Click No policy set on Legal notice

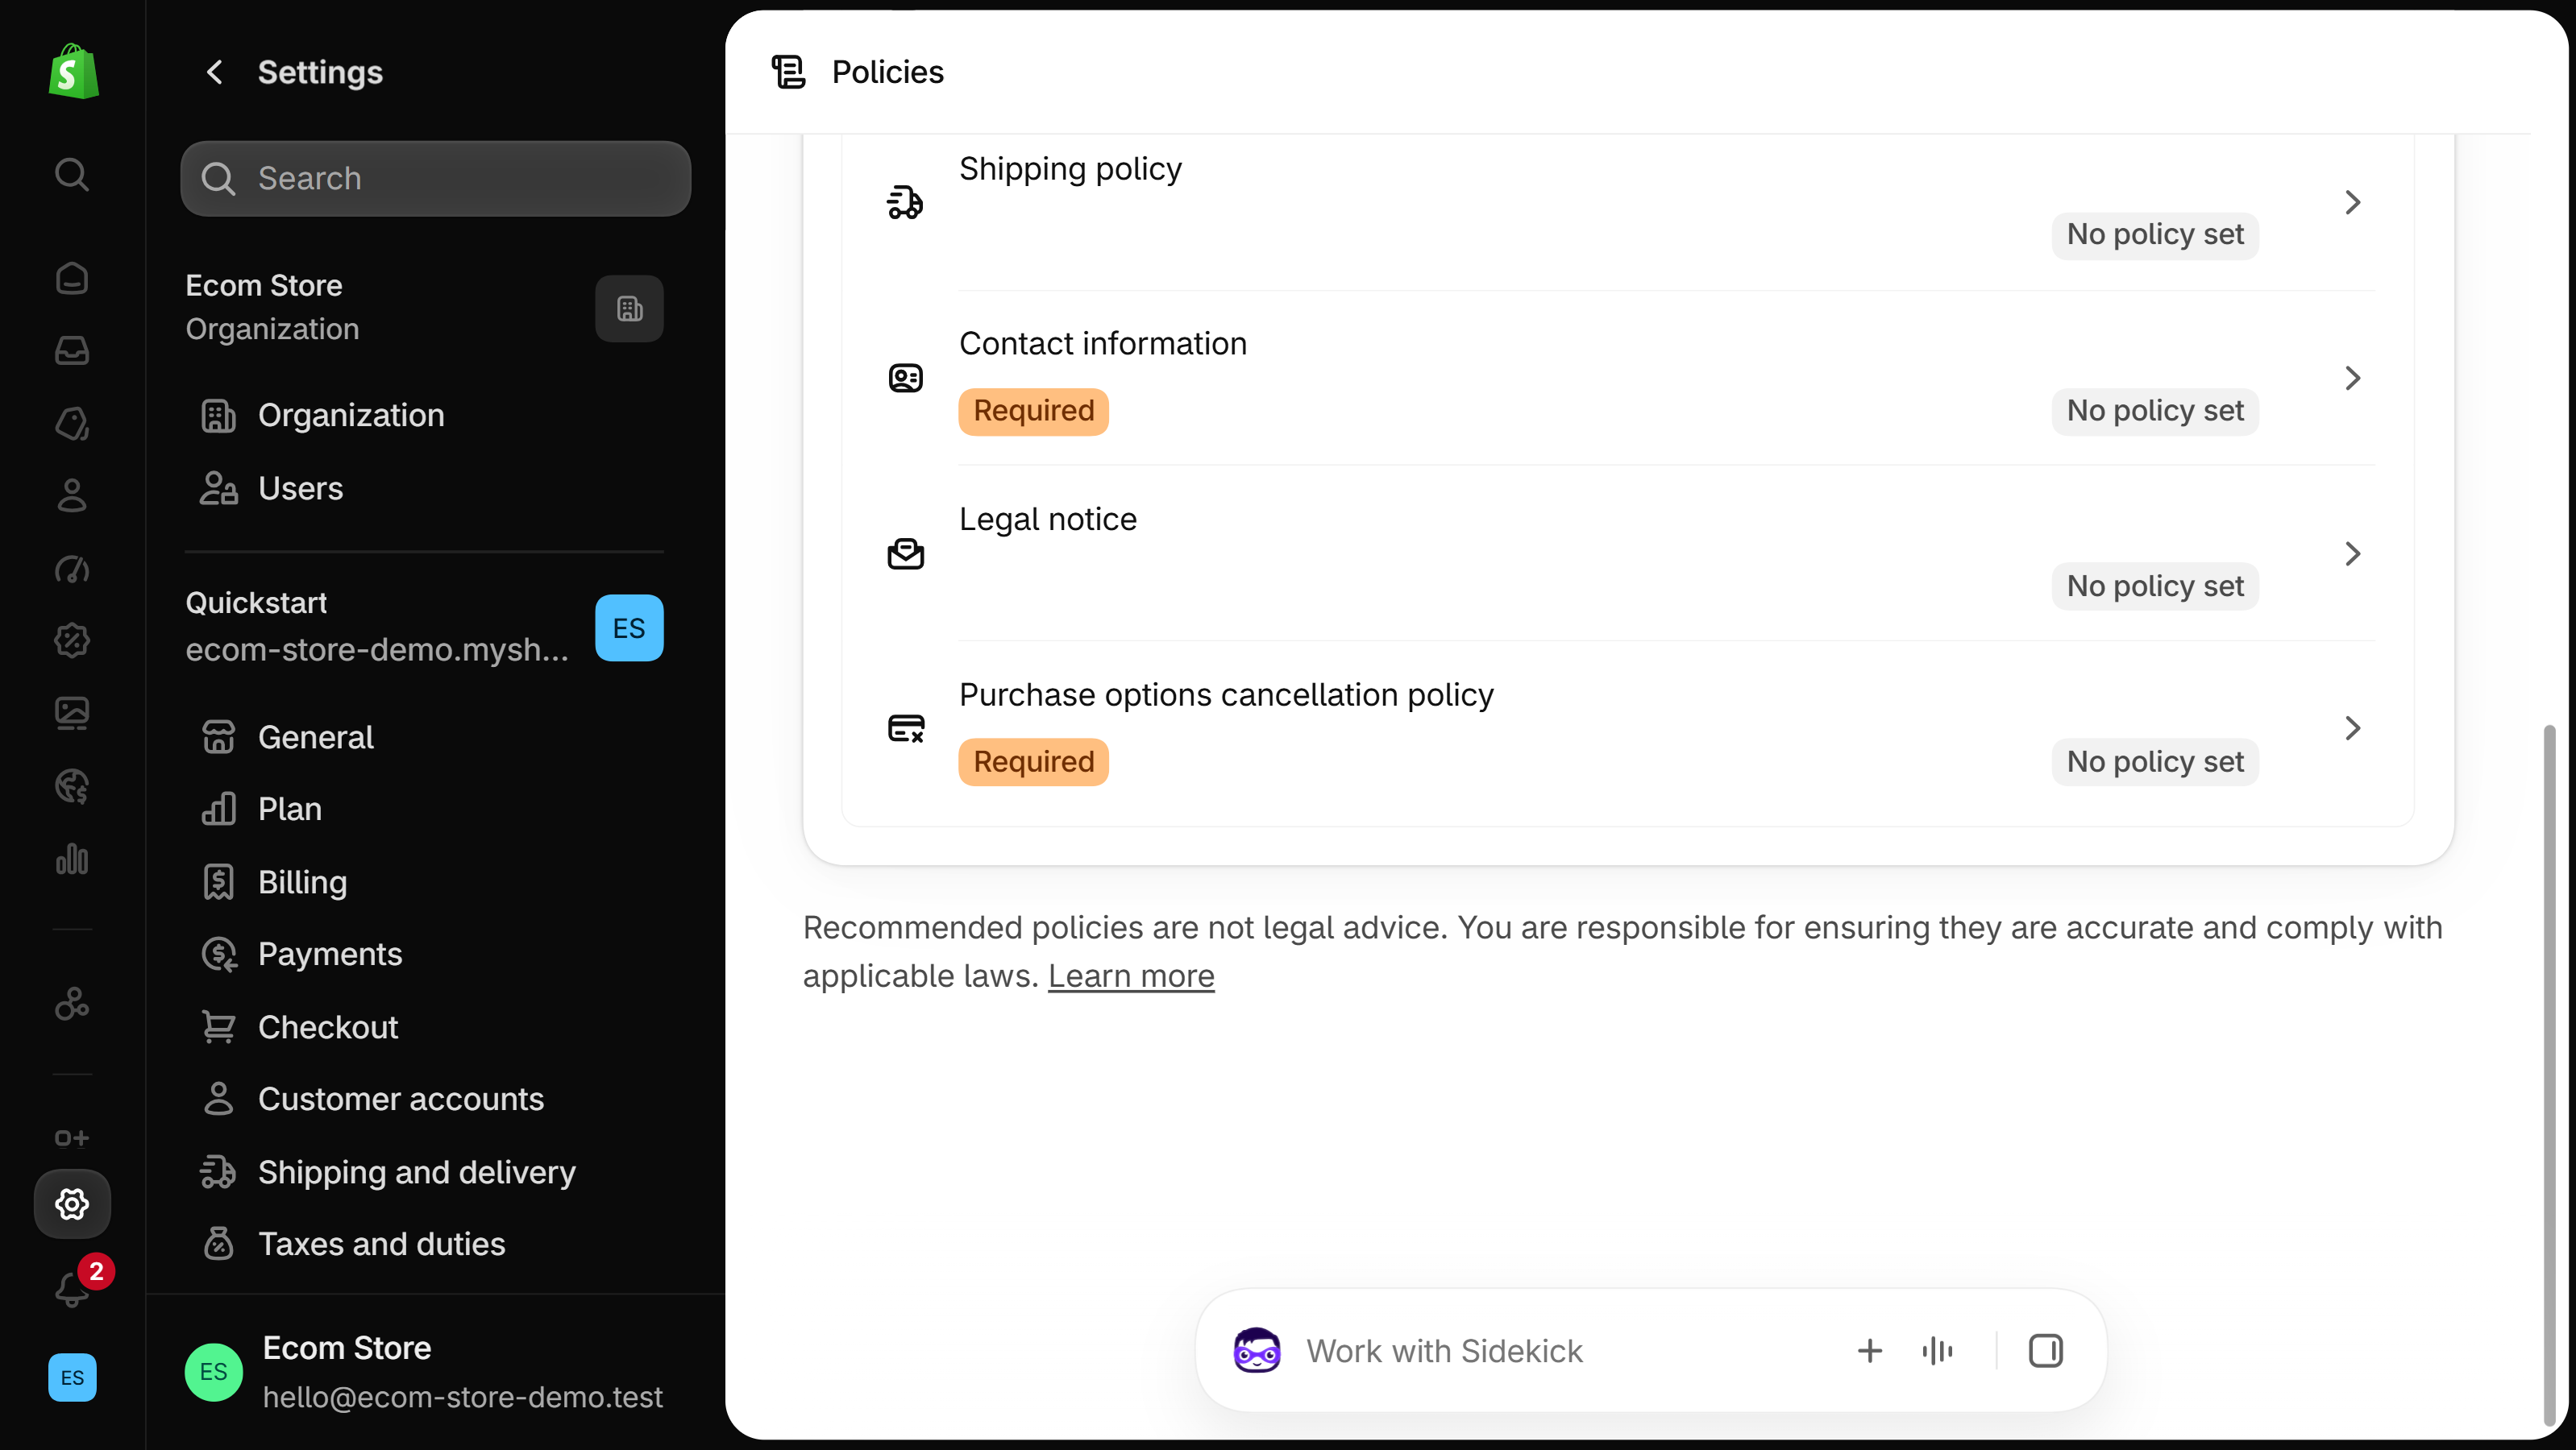2155,586
